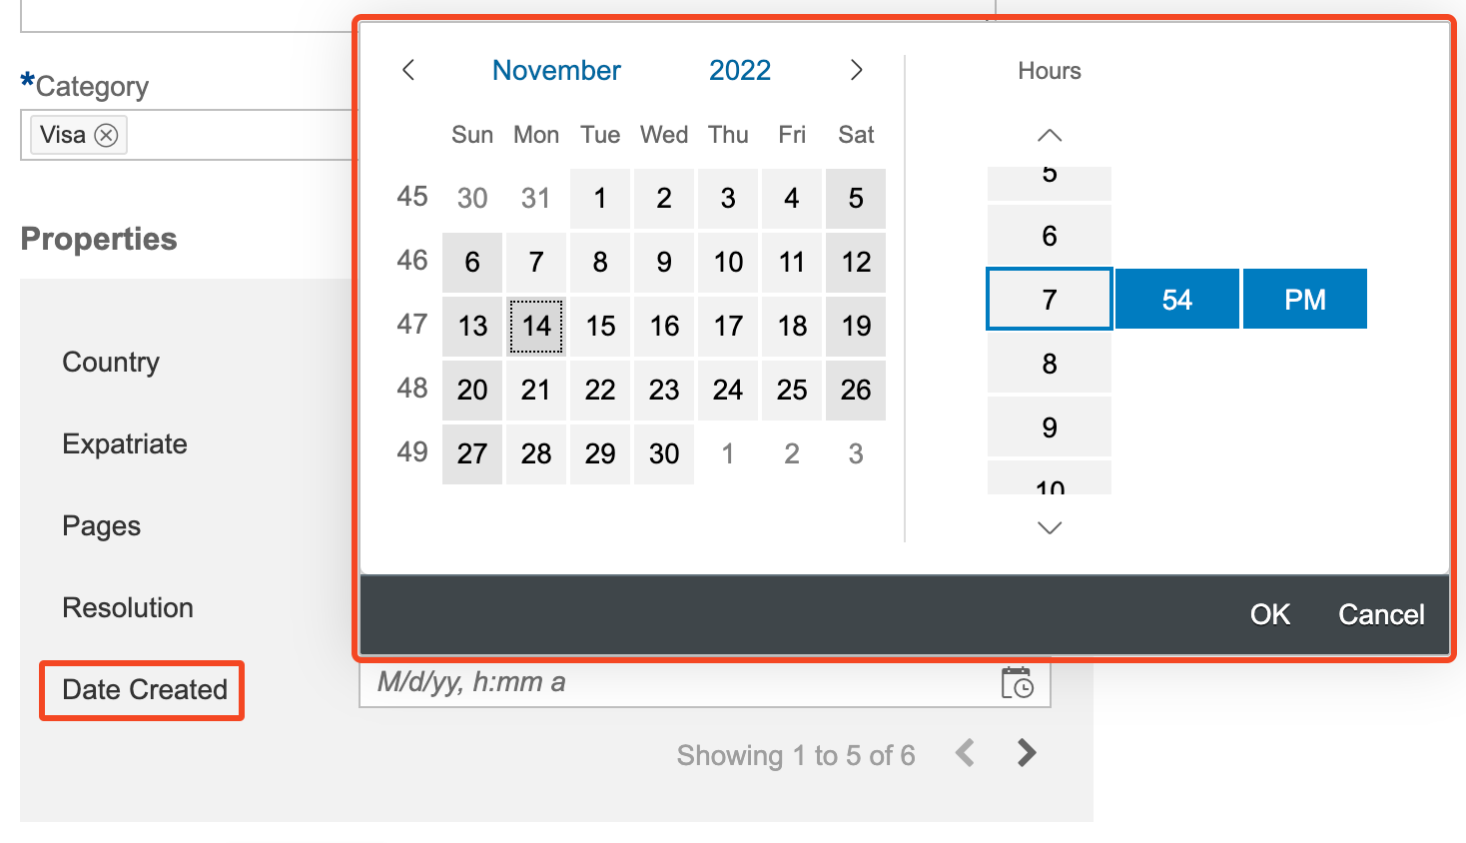Go to next month in calendar
1466x843 pixels.
pyautogui.click(x=856, y=70)
